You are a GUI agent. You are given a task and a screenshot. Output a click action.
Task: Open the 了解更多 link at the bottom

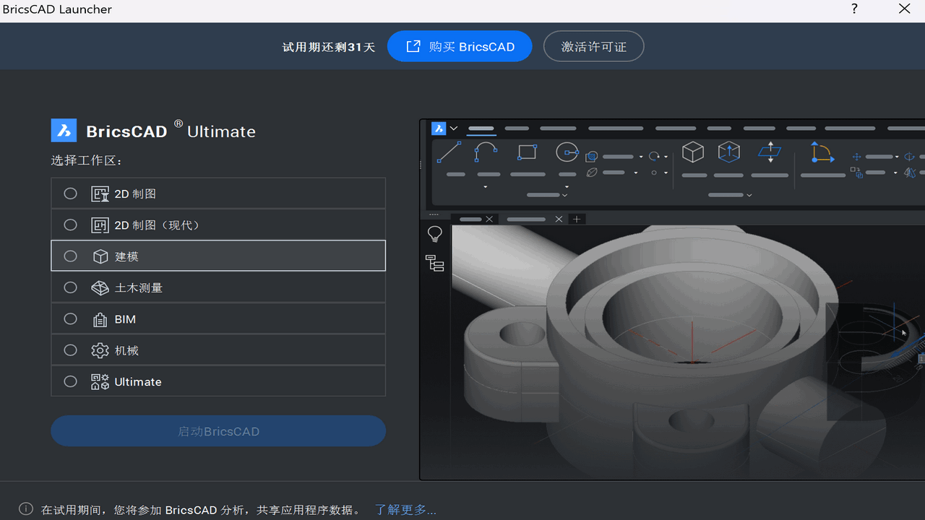point(404,509)
